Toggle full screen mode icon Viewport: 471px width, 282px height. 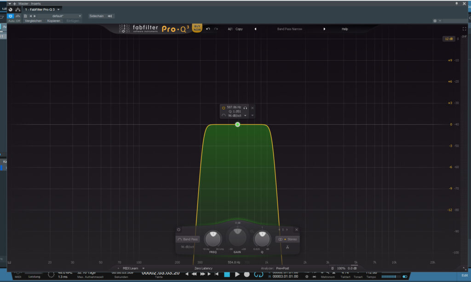click(x=465, y=29)
